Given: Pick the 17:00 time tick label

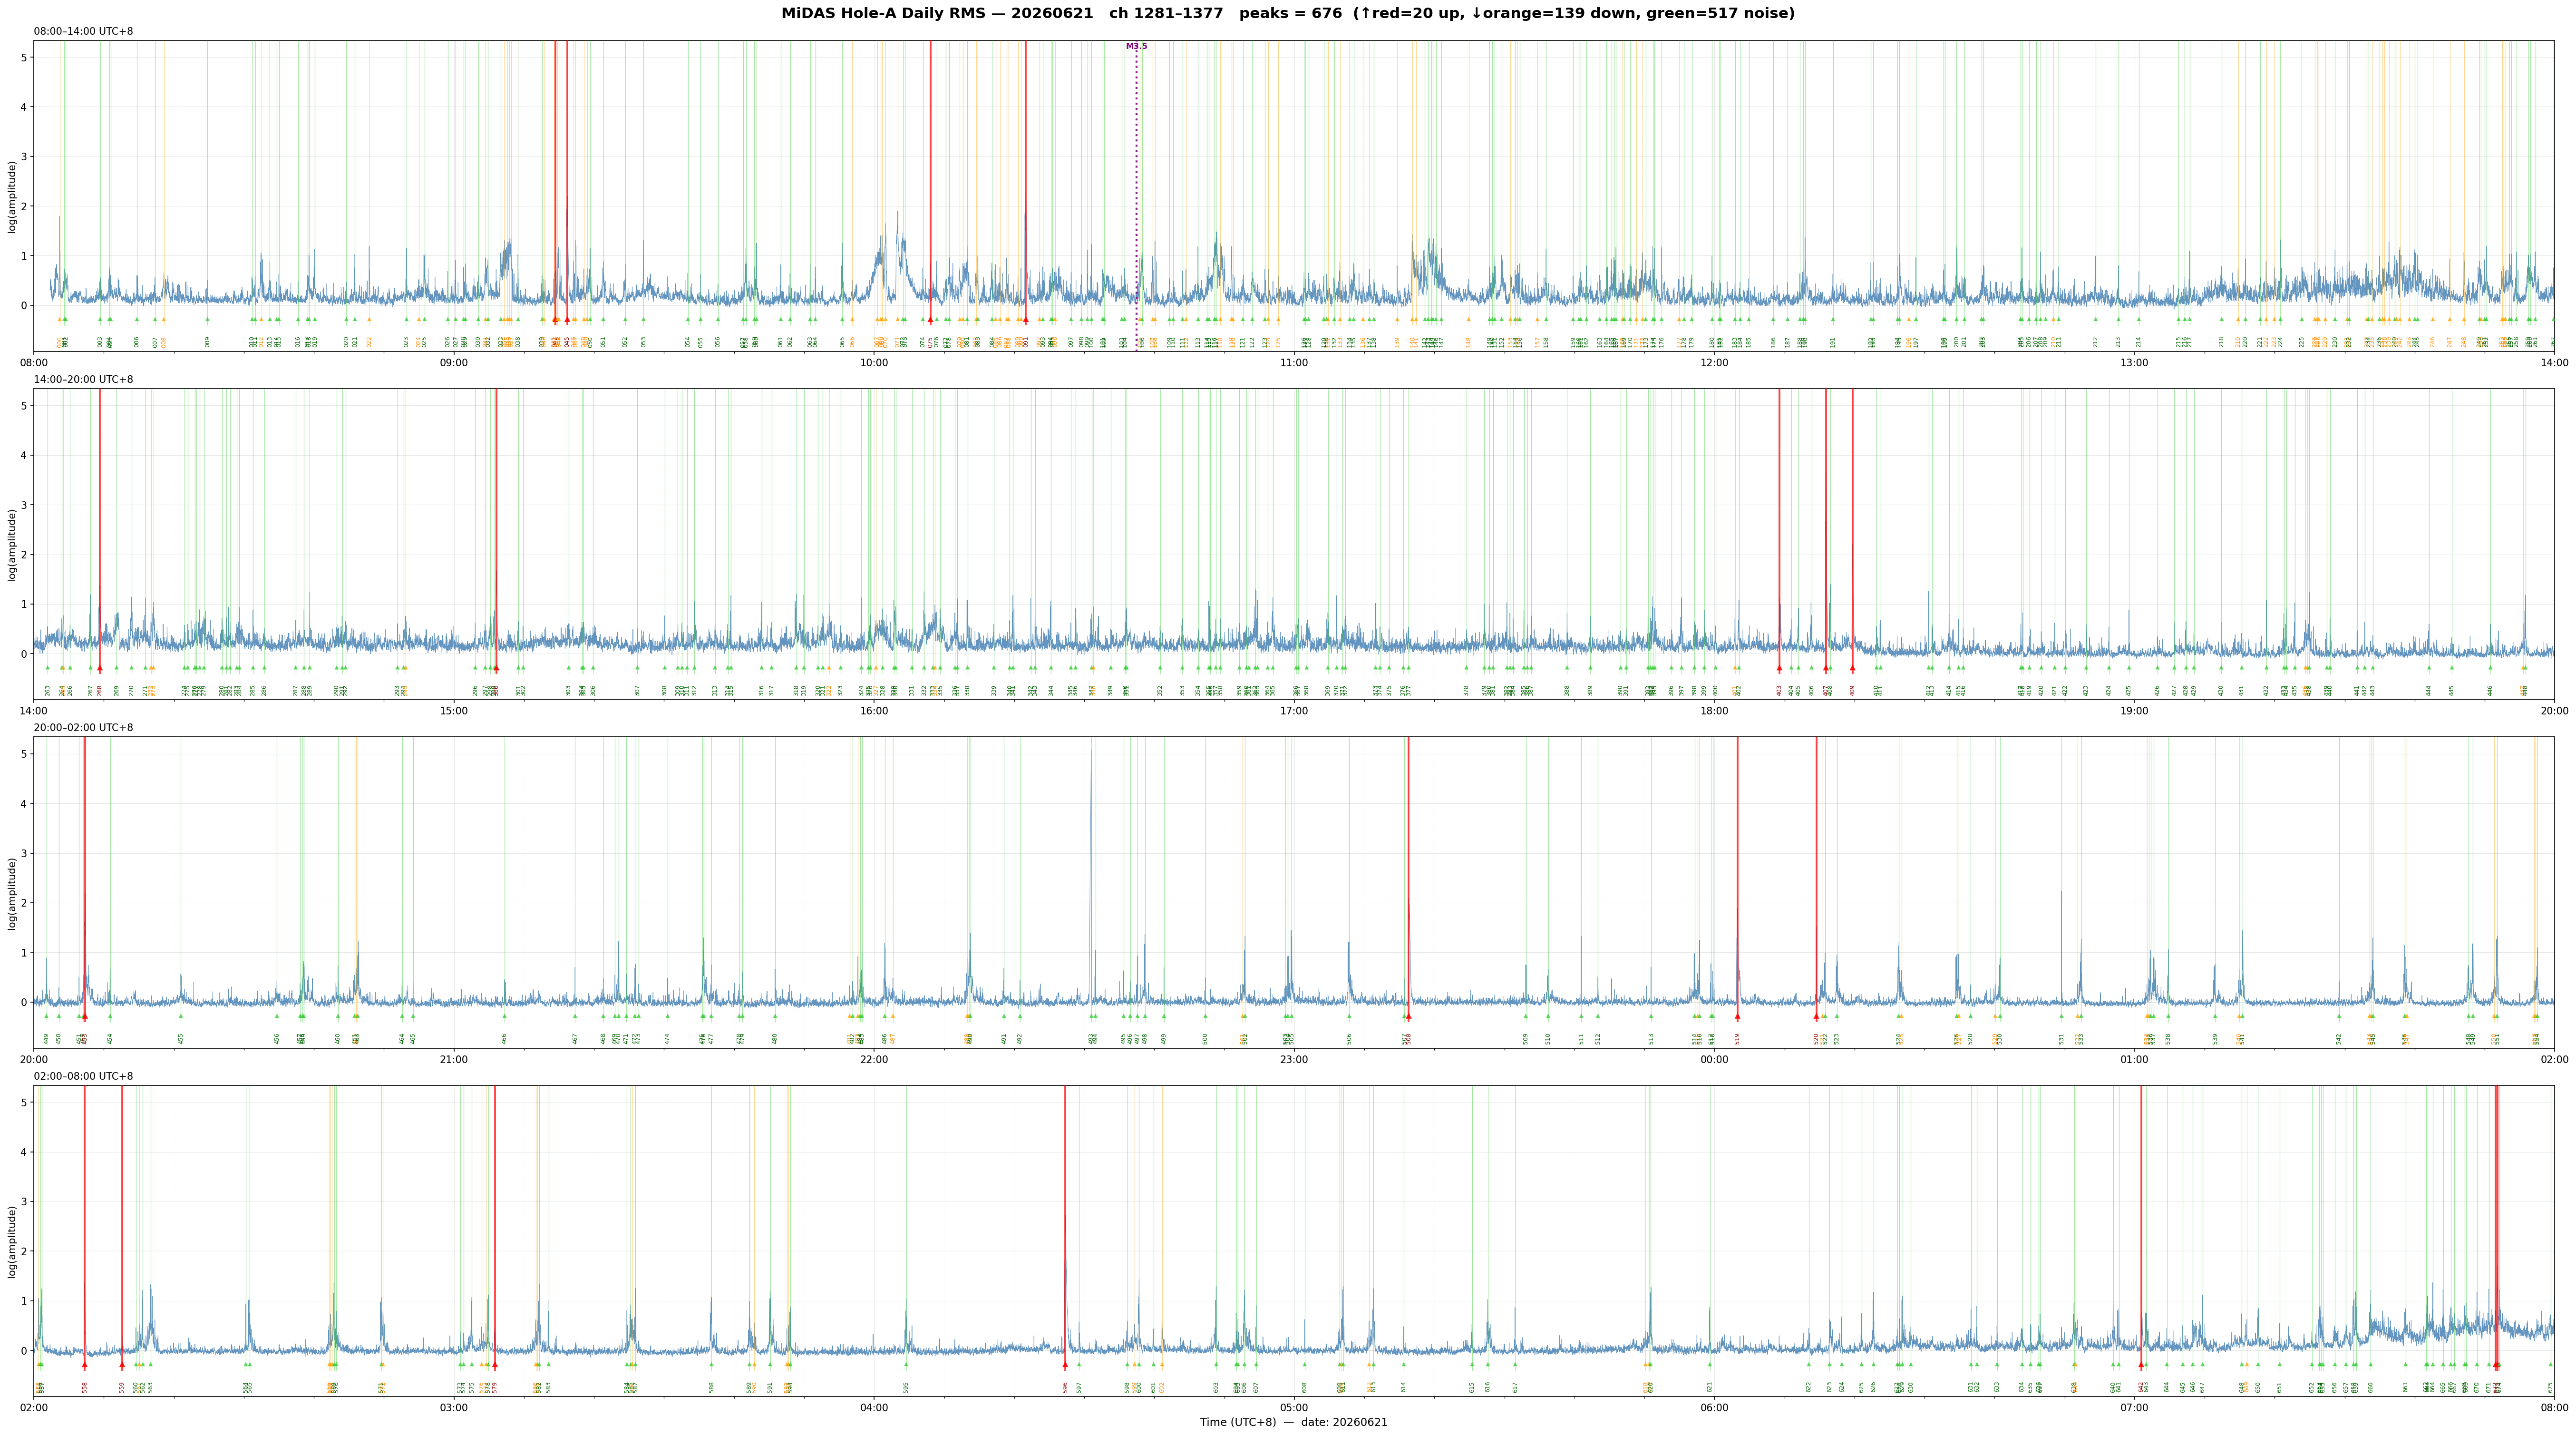Looking at the screenshot, I should point(1294,710).
